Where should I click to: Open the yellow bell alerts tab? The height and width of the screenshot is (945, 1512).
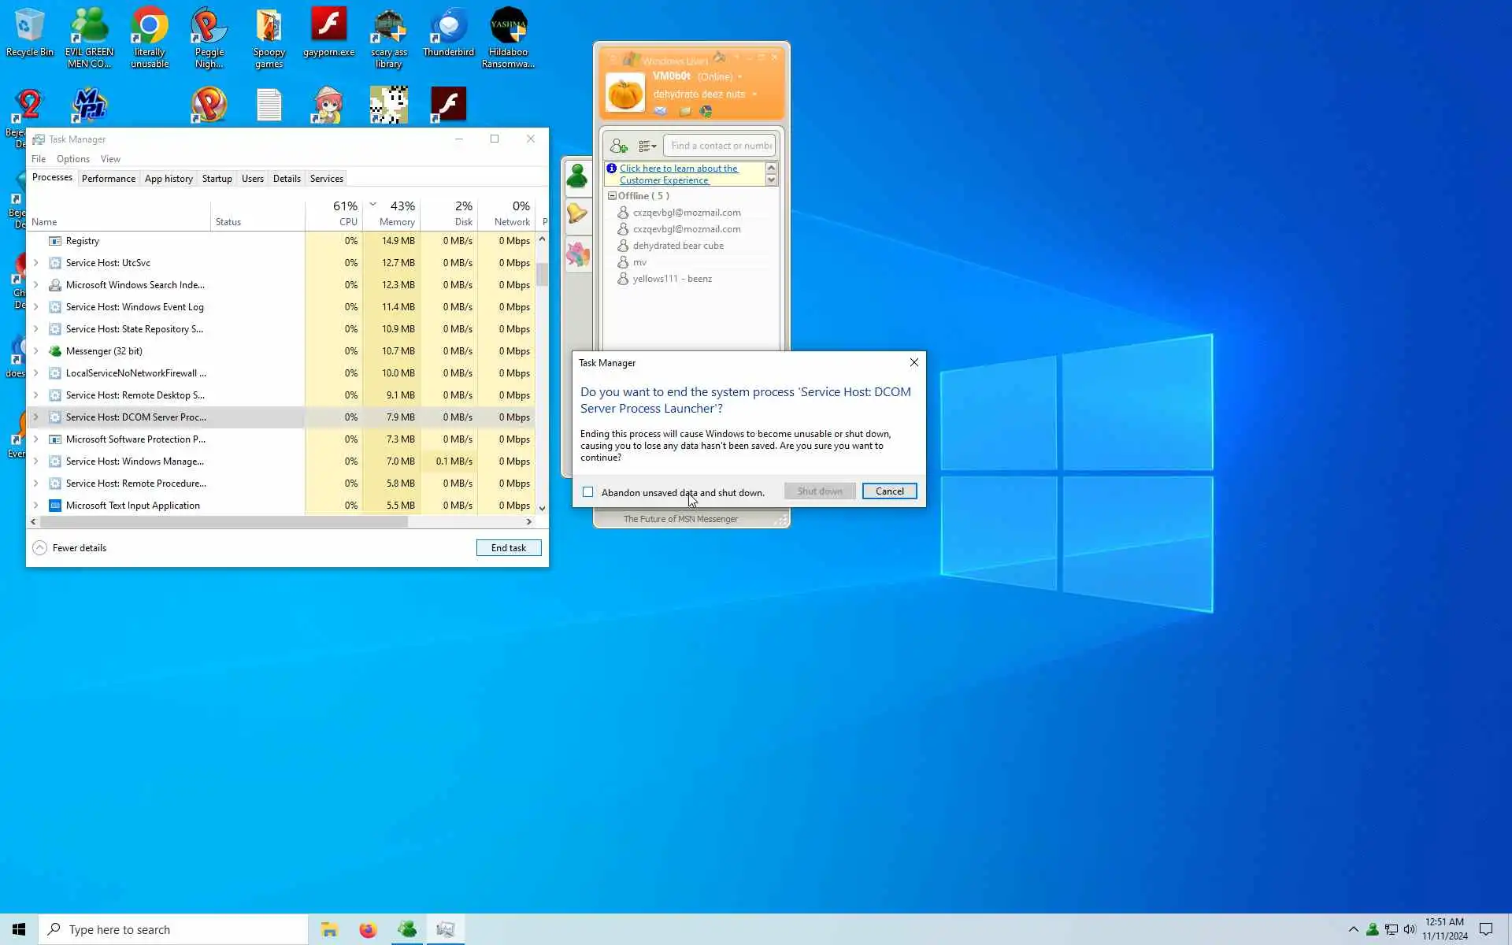(x=577, y=213)
